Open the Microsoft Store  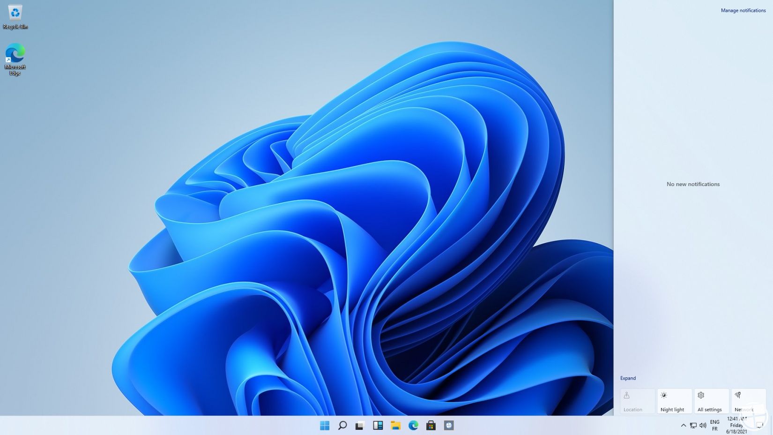[x=431, y=426]
